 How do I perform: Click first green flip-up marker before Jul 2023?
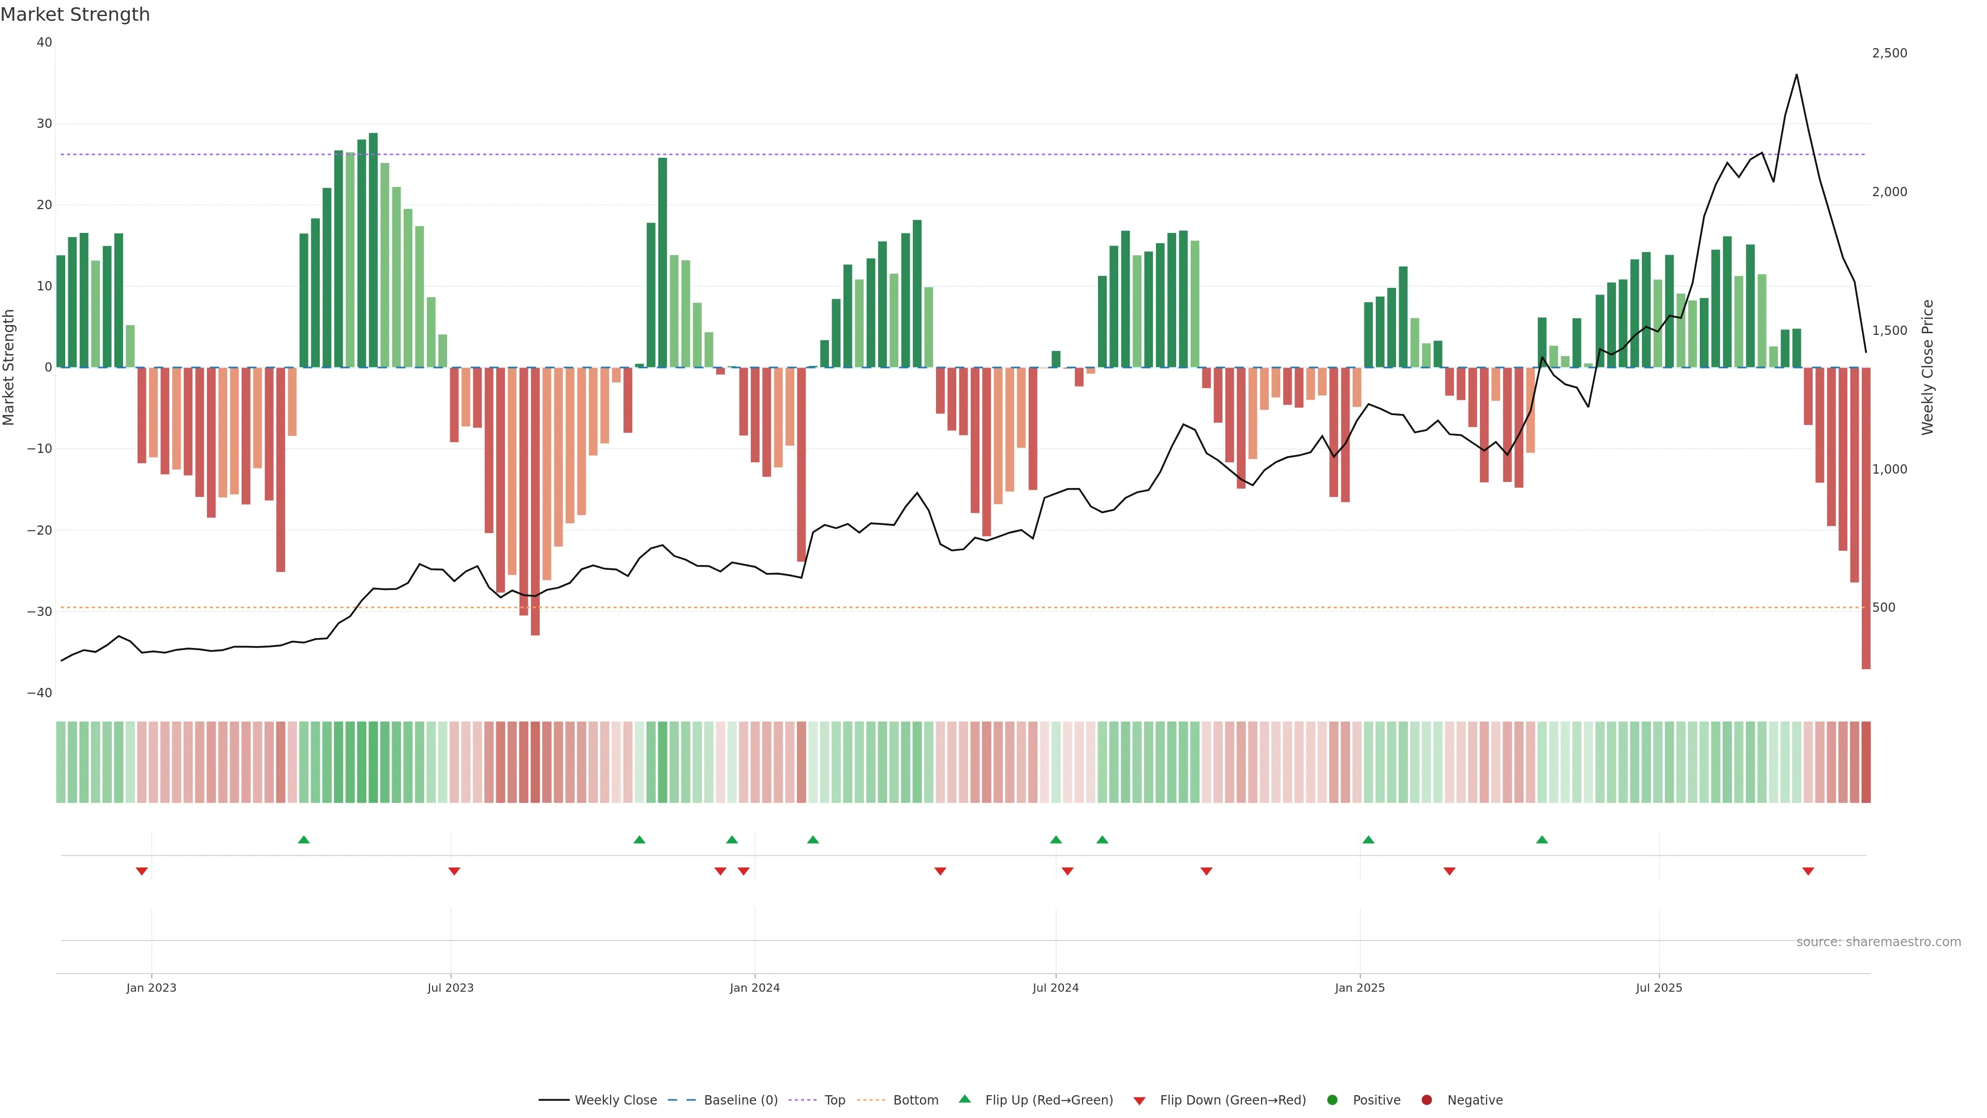coord(304,840)
